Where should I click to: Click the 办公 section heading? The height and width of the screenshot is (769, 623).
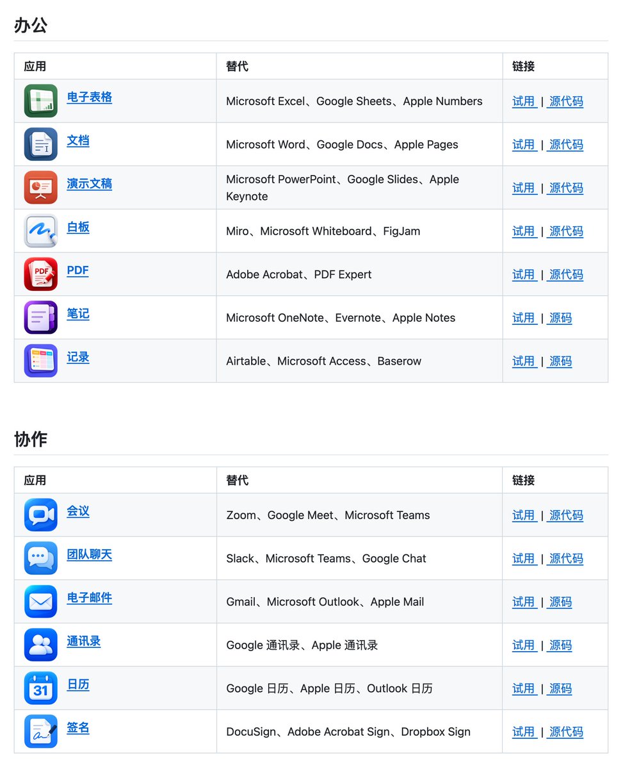click(31, 26)
